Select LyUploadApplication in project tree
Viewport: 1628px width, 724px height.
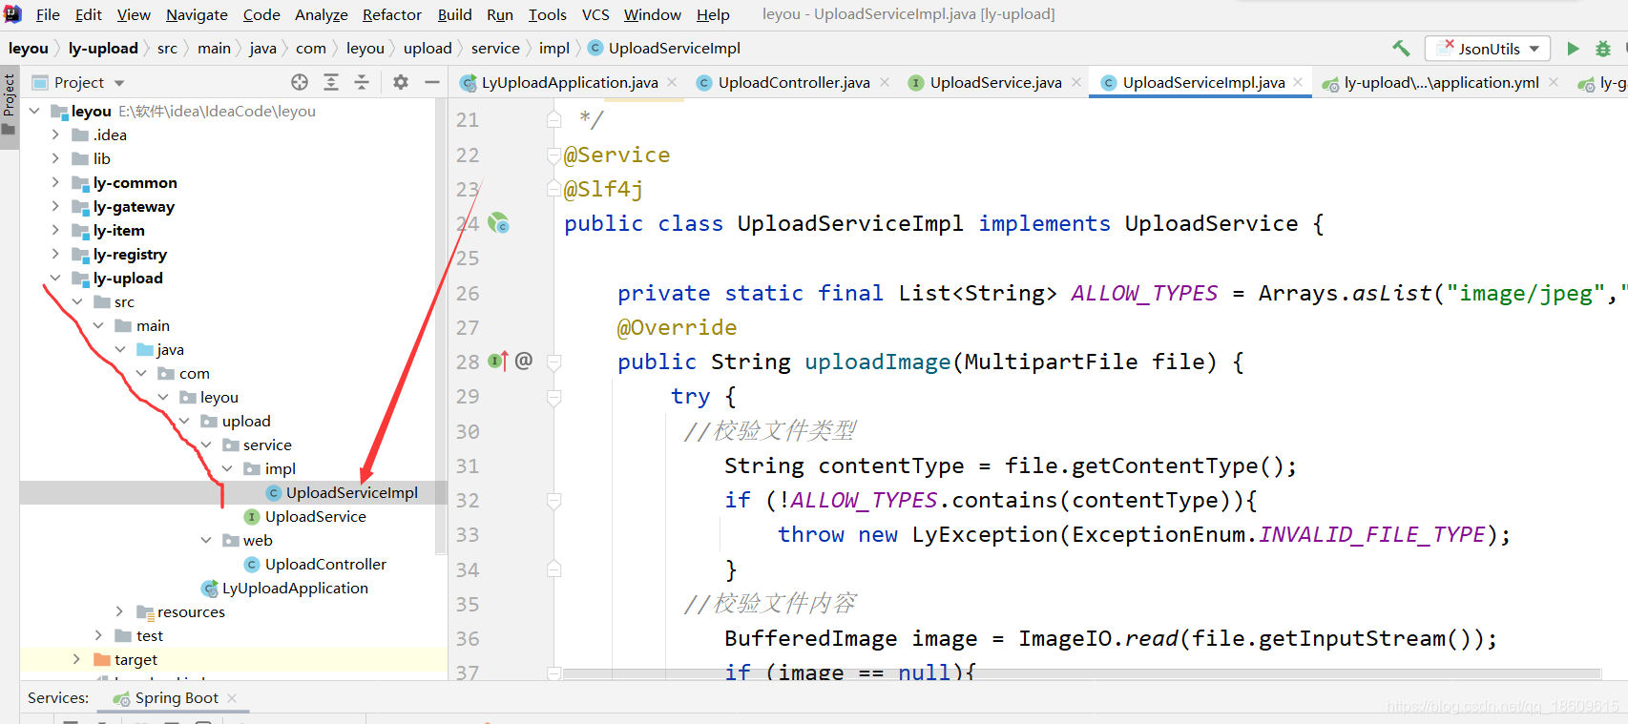coord(295,588)
